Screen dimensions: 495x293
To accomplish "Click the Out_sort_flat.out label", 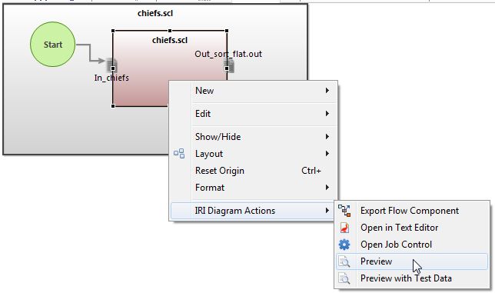I will click(x=228, y=54).
